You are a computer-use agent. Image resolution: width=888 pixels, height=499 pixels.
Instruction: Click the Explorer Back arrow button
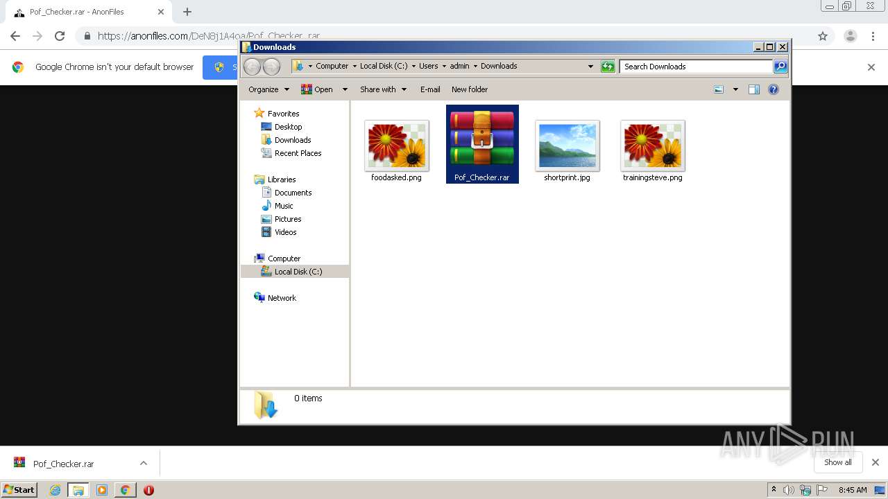(x=253, y=67)
